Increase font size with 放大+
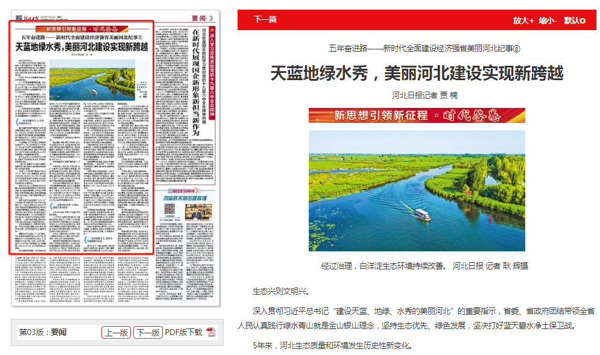Image resolution: width=600 pixels, height=355 pixels. point(523,20)
